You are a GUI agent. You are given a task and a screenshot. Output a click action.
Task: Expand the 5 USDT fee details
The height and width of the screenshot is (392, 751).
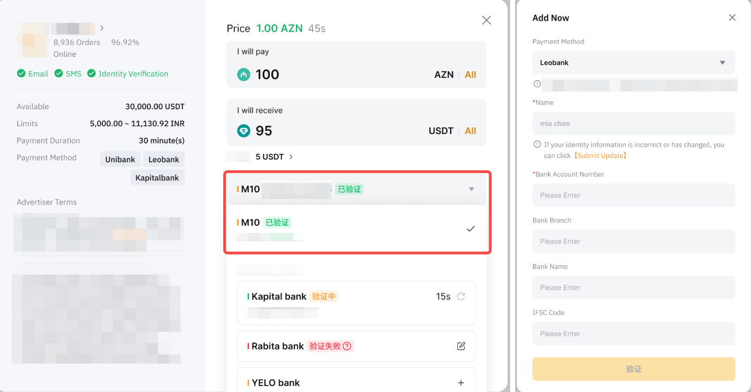pyautogui.click(x=291, y=157)
